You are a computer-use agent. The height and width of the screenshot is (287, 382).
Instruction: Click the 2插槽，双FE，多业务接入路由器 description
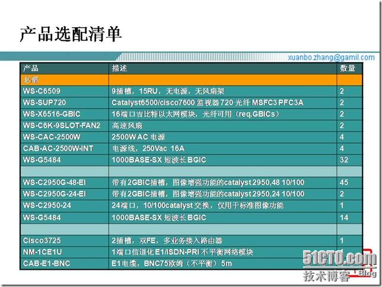(x=167, y=241)
